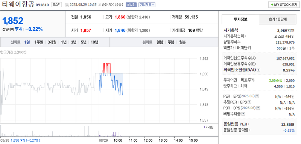Image resolution: width=301 pixels, height=144 pixels.
Task: Add this stock with MY STOCK 추가
Action: [x=284, y=5]
